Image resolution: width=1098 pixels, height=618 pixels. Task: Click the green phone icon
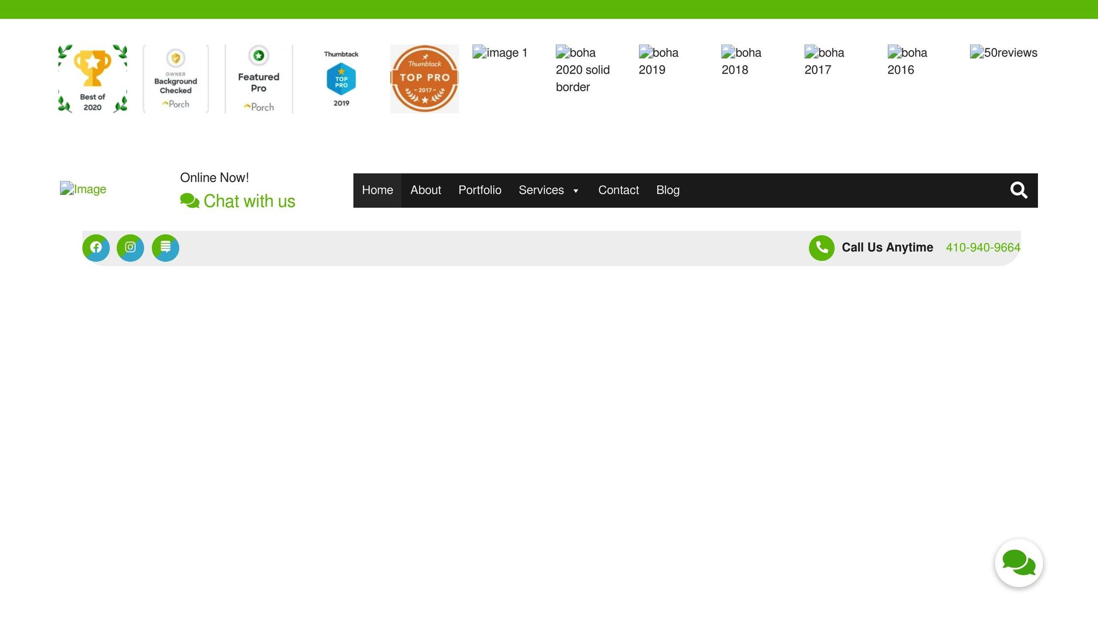tap(821, 248)
